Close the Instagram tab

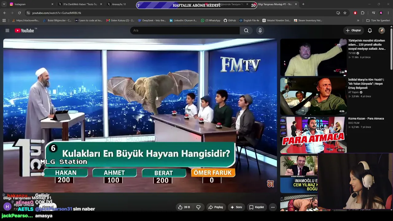click(x=52, y=4)
